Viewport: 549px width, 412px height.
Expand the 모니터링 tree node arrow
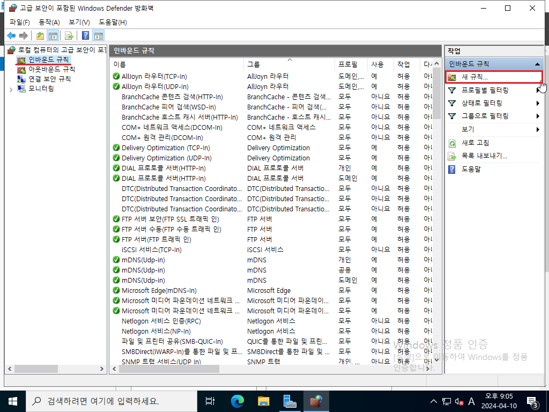point(11,90)
